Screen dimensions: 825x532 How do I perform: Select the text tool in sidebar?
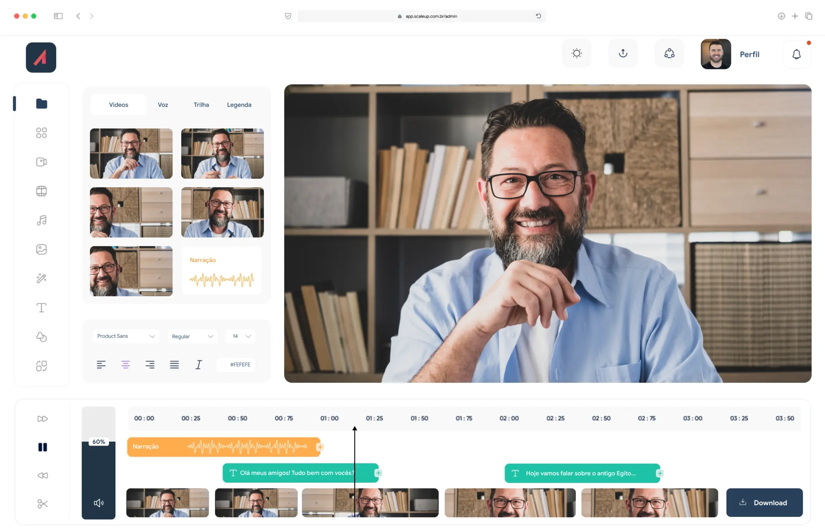pyautogui.click(x=42, y=308)
